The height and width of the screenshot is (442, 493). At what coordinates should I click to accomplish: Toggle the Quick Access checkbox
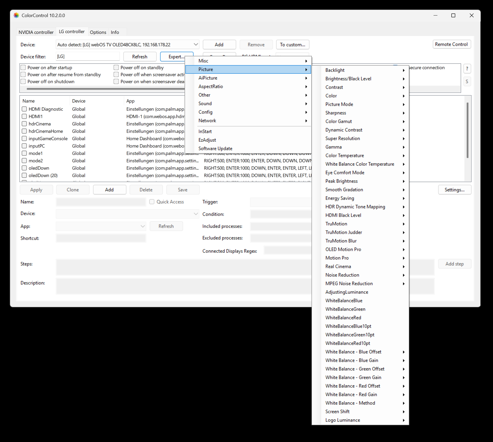[x=152, y=202]
